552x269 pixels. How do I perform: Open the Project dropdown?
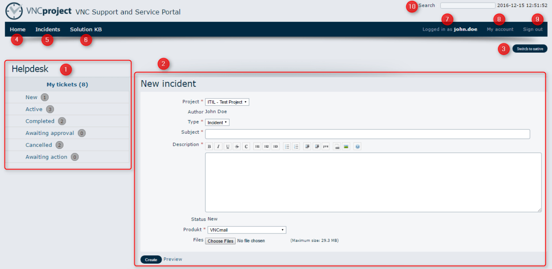[227, 102]
